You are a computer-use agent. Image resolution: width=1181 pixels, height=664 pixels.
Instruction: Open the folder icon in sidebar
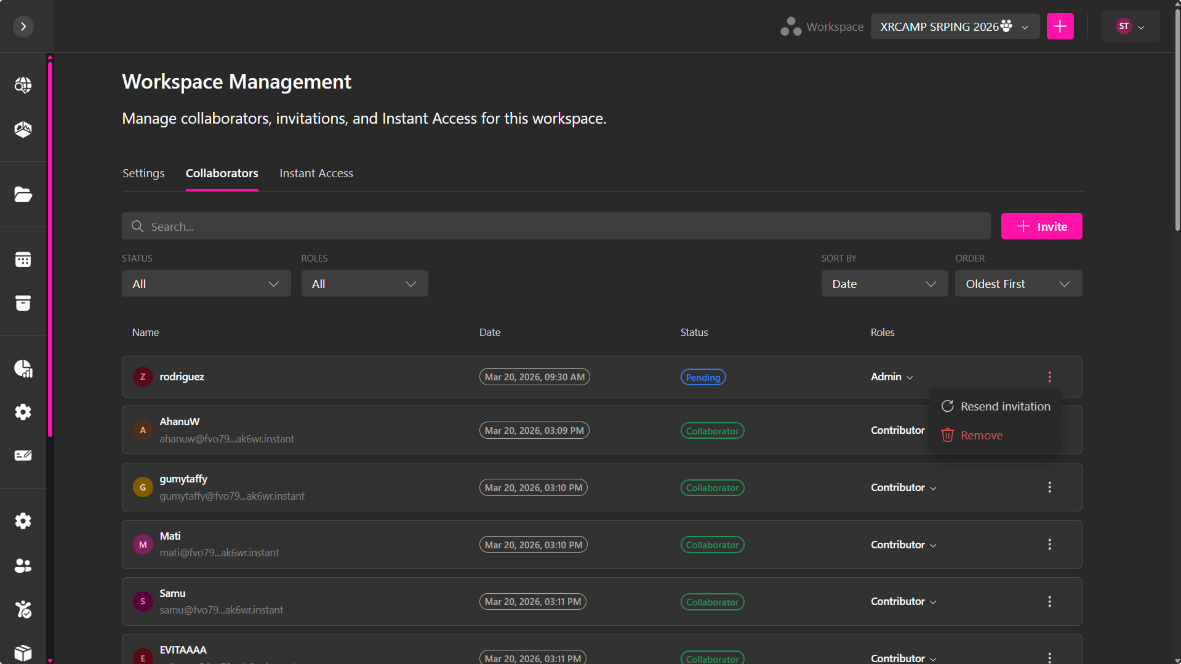(23, 194)
